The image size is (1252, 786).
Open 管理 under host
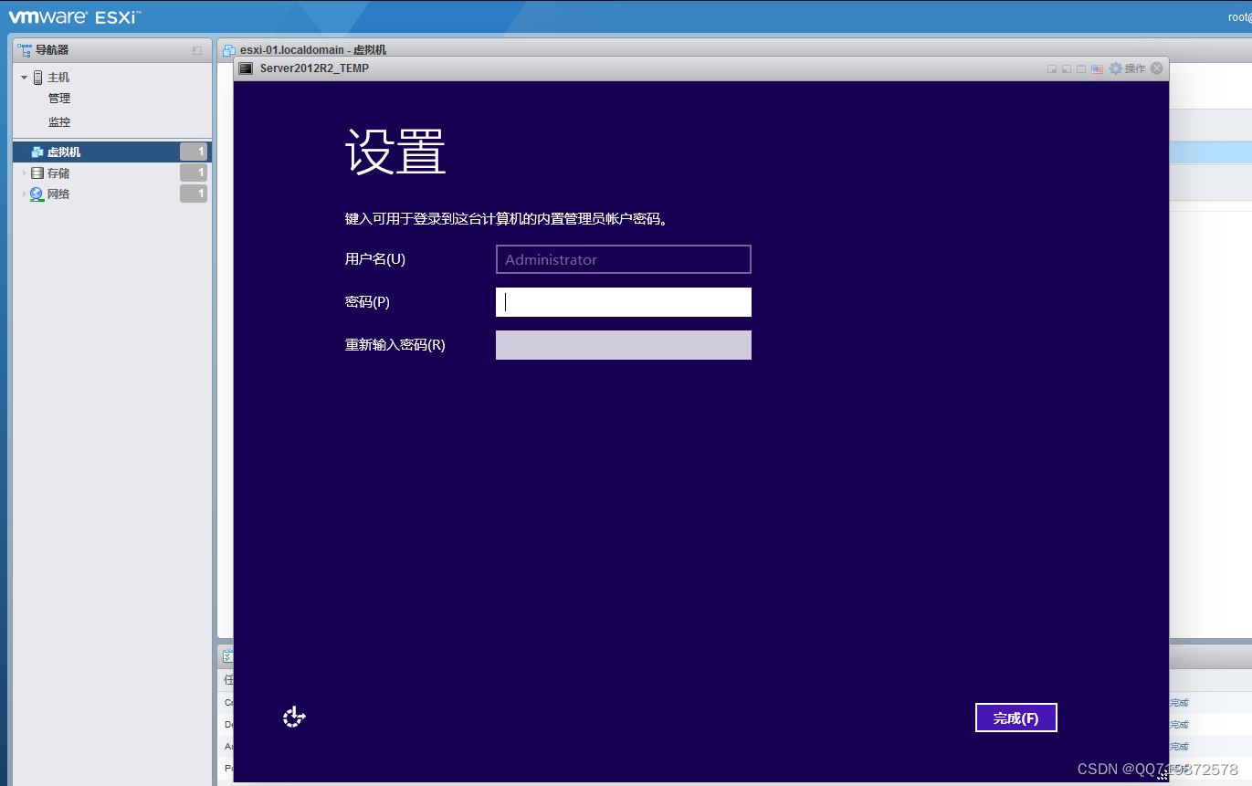[x=59, y=99]
